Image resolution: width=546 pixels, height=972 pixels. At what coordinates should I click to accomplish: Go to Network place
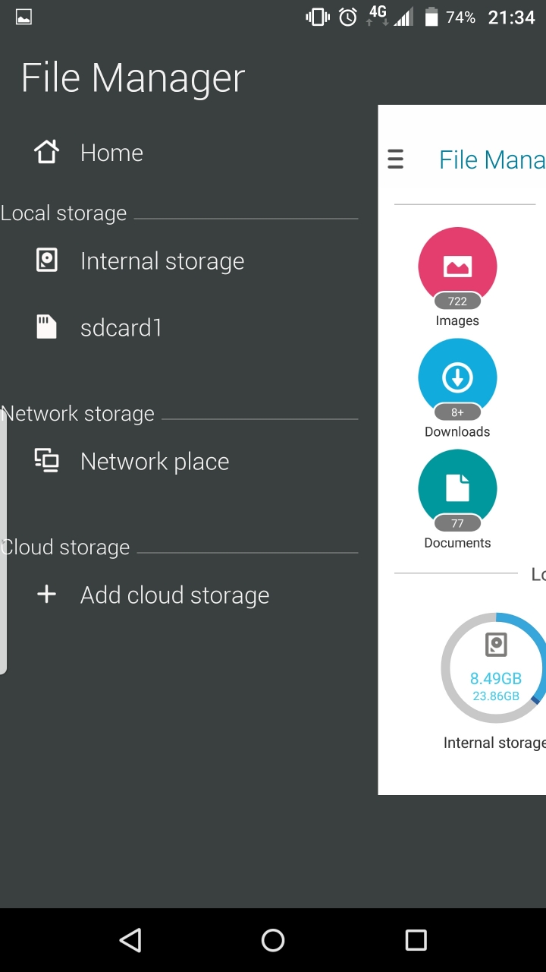click(x=155, y=461)
